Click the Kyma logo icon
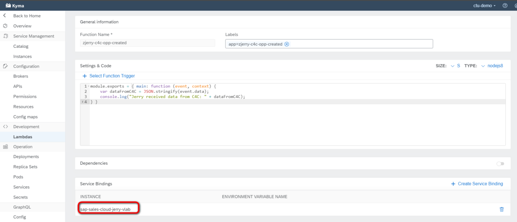 click(8, 5)
